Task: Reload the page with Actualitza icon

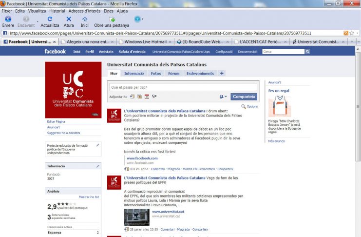Action: tap(50, 19)
